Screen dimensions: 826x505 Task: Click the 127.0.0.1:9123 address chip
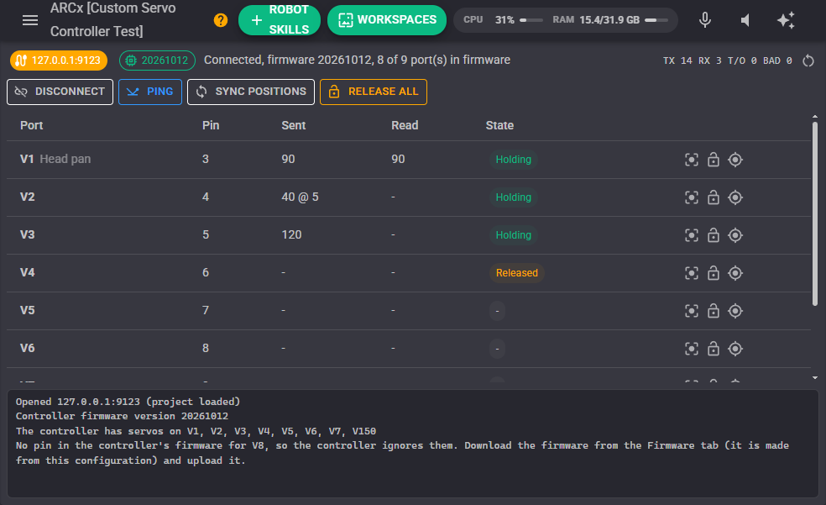point(59,60)
